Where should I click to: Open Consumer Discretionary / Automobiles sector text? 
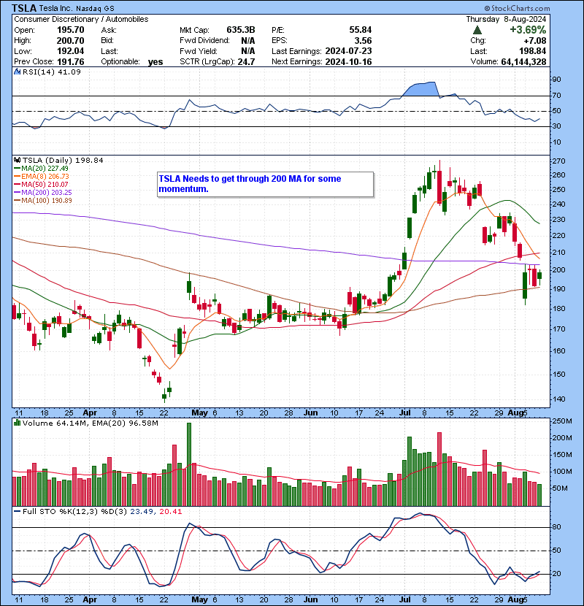point(81,19)
